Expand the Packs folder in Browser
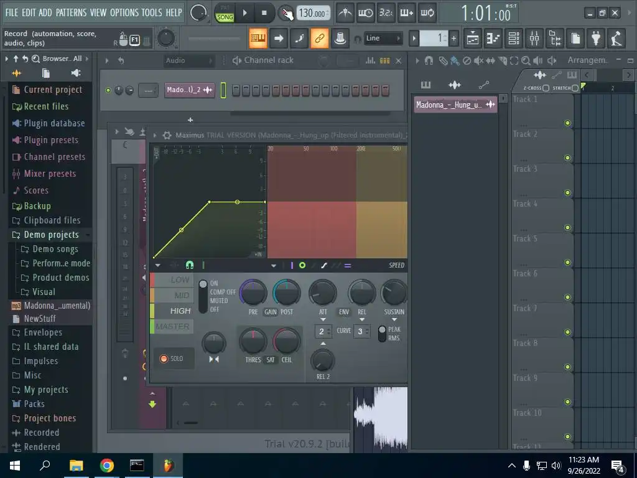The image size is (637, 478). click(x=34, y=404)
